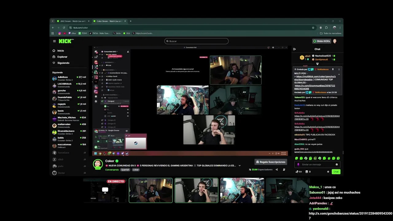Open LACOBRAAA channel in following list

tap(69, 85)
